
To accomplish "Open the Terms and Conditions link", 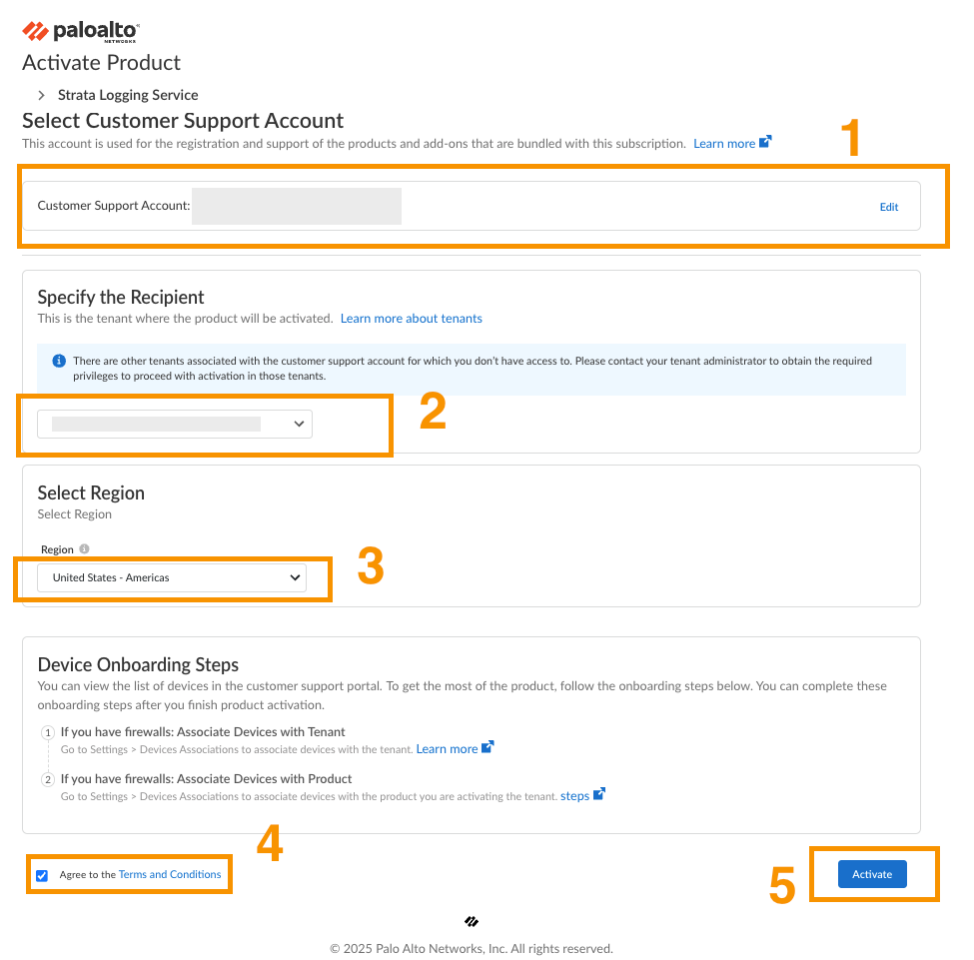I will (x=170, y=875).
